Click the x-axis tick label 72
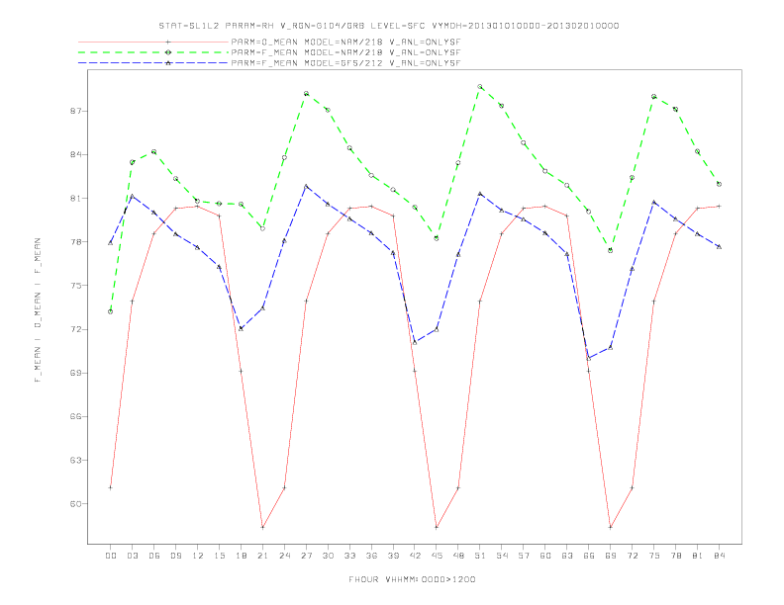Viewport: 784px width, 605px height. pos(633,556)
